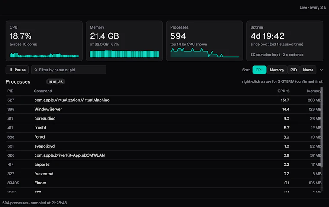Select the WindowServer process row
Viewport: 329px width, 207px height.
click(x=164, y=110)
